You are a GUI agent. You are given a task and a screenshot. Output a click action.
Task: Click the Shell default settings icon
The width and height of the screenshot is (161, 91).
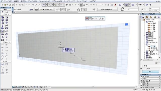click(31, 10)
